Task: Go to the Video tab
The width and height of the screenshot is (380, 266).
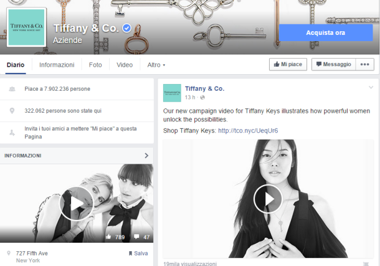Action: pos(124,65)
